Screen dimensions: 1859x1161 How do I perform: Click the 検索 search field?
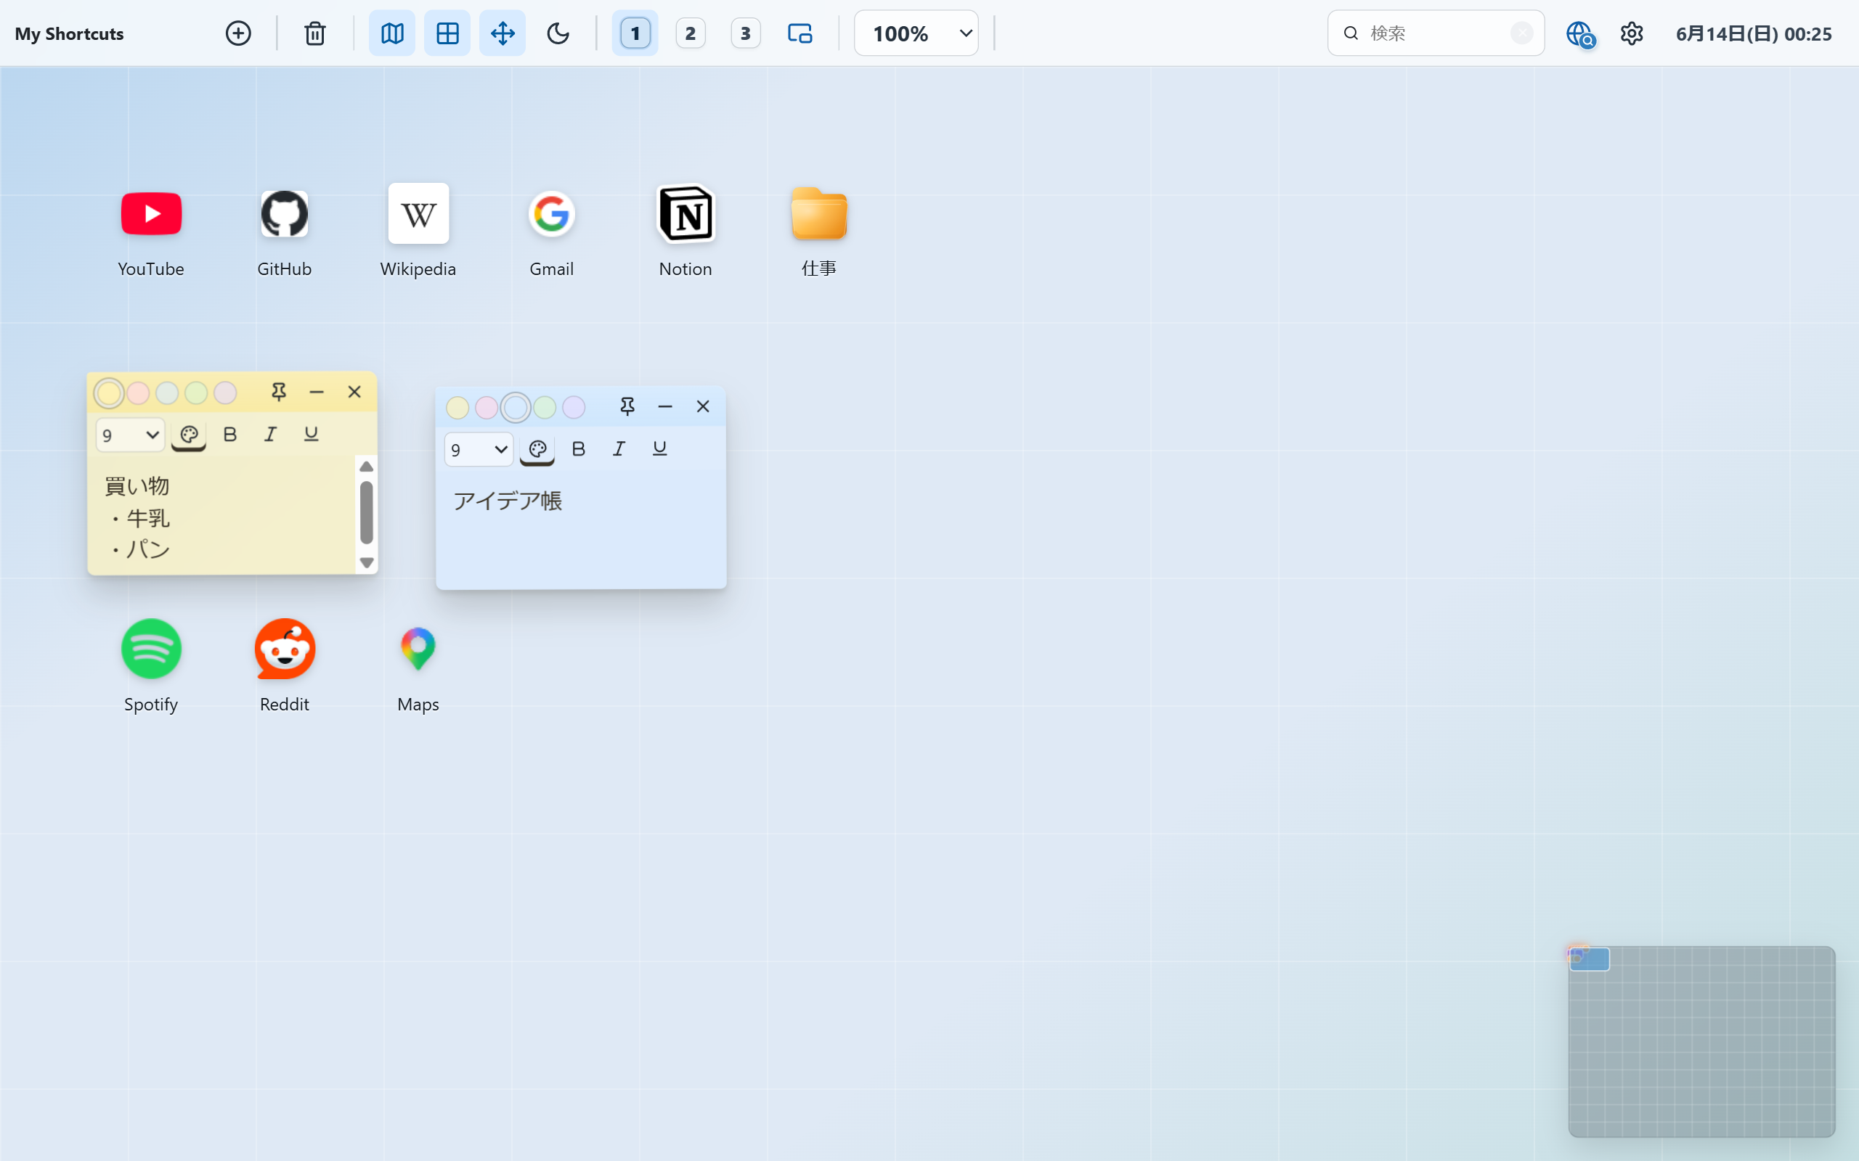(x=1436, y=33)
